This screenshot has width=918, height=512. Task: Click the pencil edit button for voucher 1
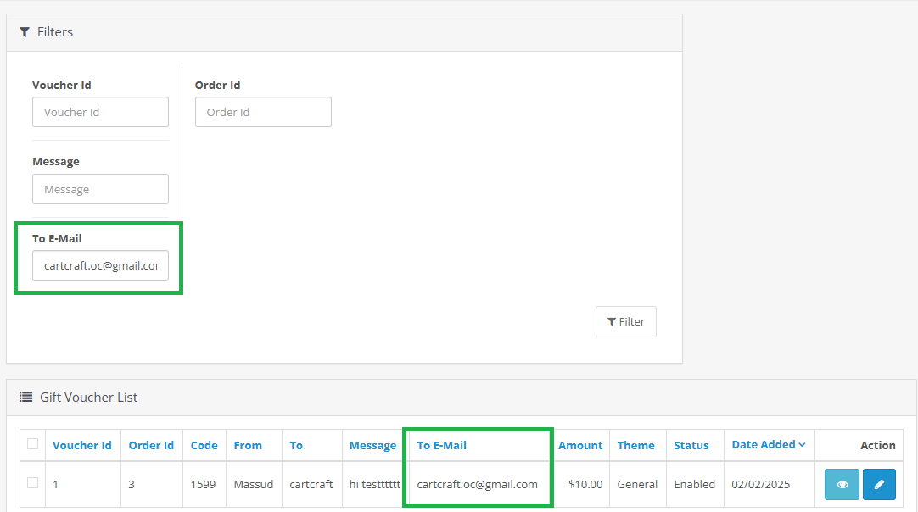(879, 484)
